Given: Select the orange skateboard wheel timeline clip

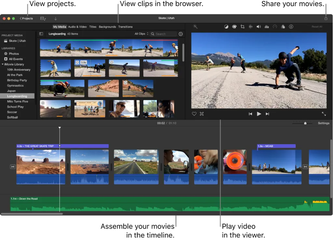Looking at the screenshot, I should (x=235, y=167).
